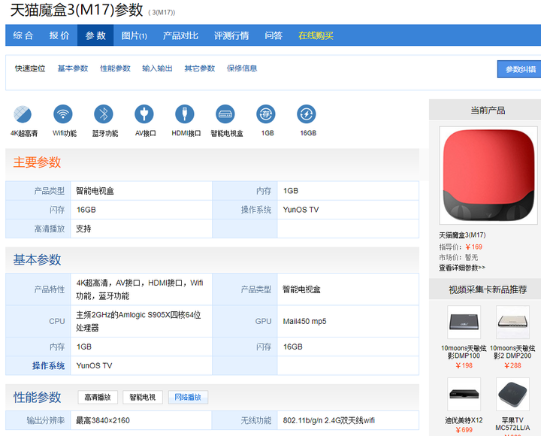541x436 pixels.
Task: Click 查看详细参数>> link
Action: point(462,268)
